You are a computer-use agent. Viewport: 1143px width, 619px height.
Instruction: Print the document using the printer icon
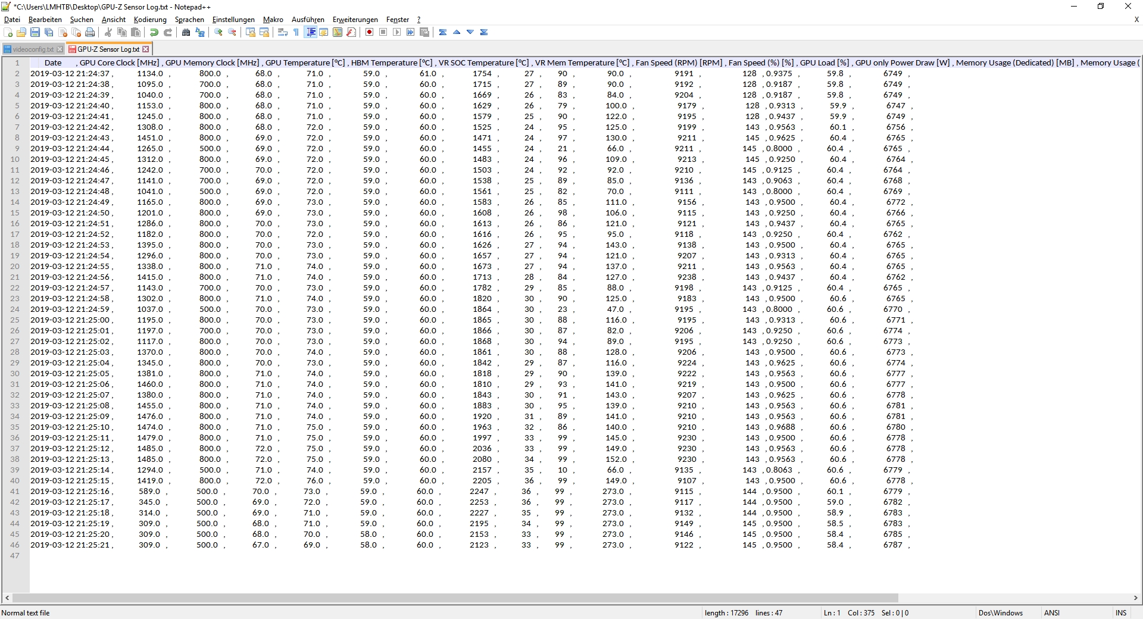[x=90, y=33]
